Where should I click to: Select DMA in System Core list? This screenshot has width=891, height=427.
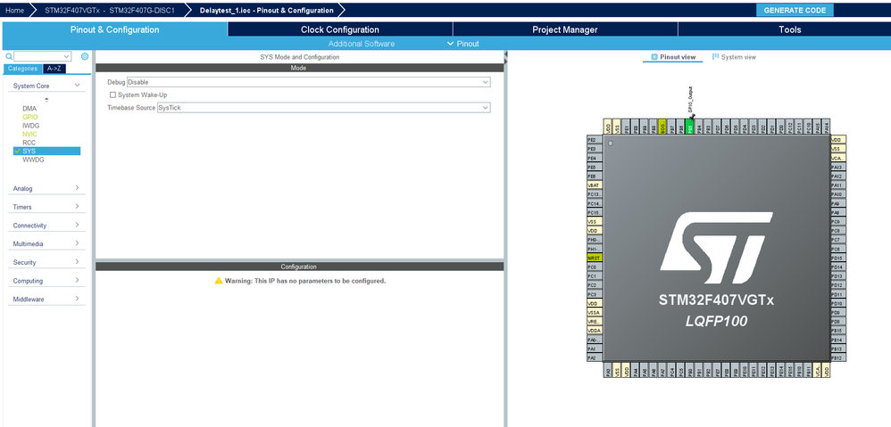point(29,108)
